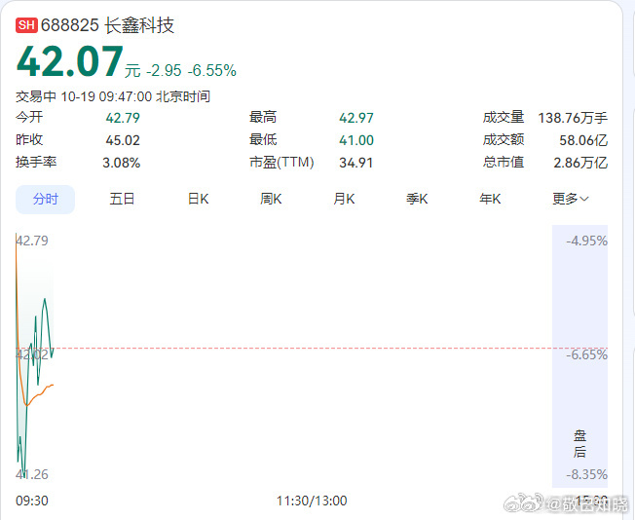Expand the 更多 dropdown
This screenshot has height=520, width=635.
570,200
